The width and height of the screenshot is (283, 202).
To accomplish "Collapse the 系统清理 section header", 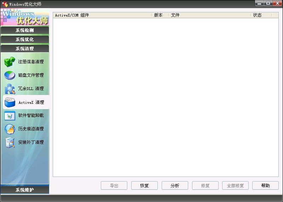I will pos(25,49).
